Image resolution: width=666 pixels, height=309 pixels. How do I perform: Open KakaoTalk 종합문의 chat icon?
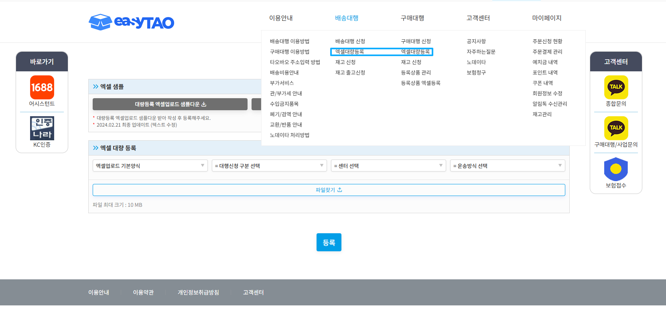click(616, 87)
